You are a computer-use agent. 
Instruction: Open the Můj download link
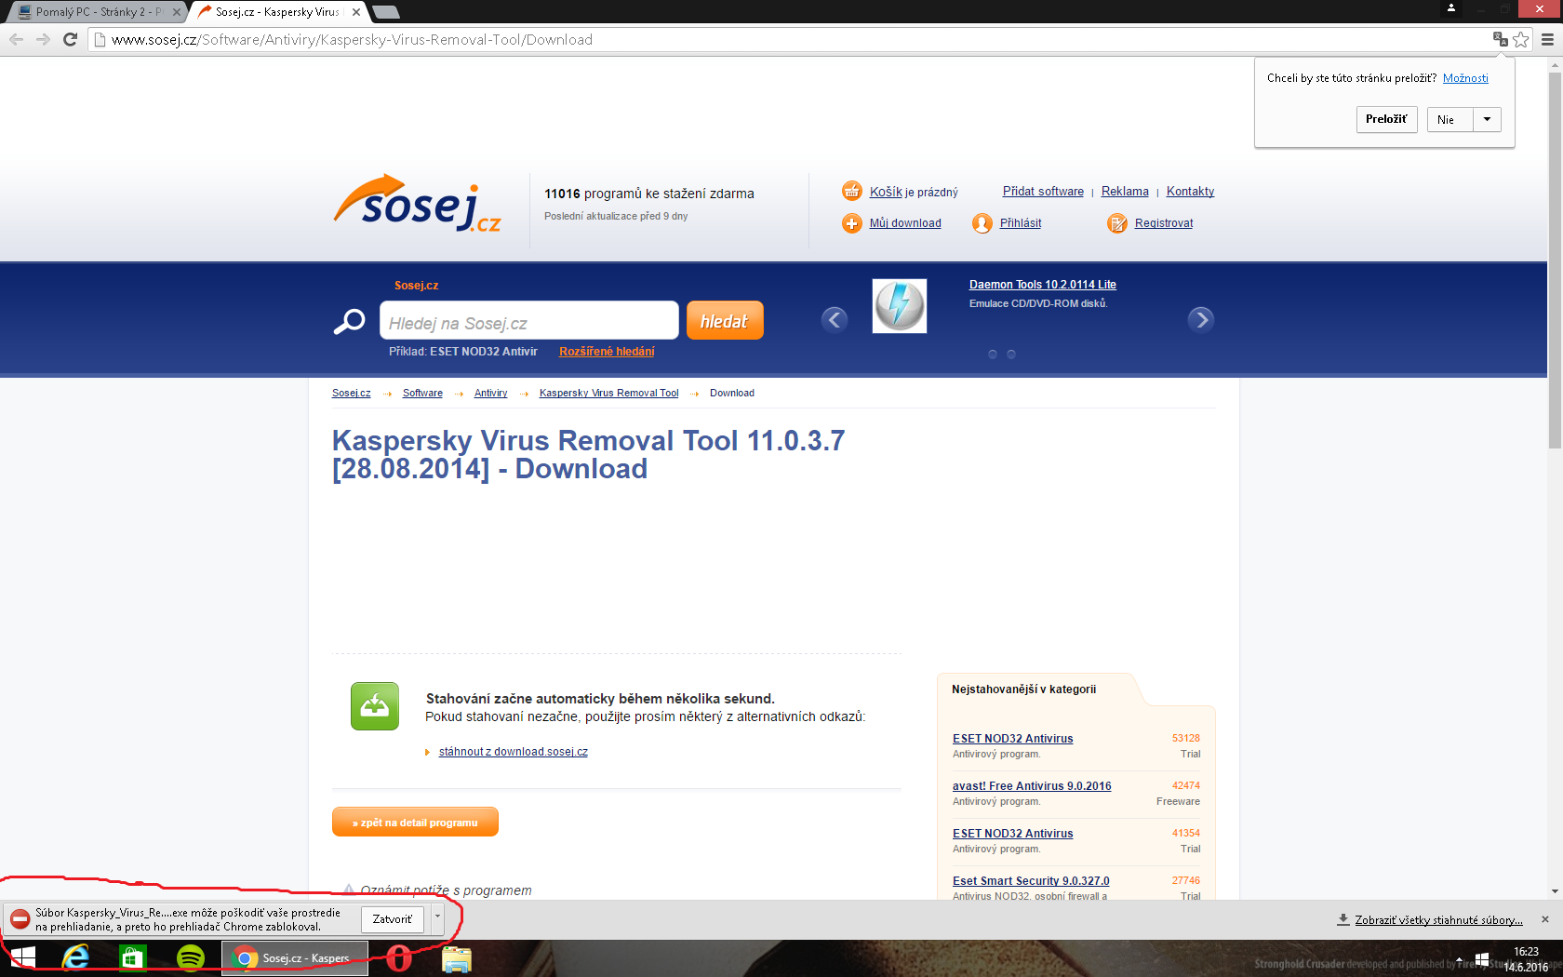(905, 223)
